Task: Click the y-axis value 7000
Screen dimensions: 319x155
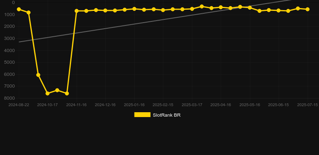Action: 10,86
